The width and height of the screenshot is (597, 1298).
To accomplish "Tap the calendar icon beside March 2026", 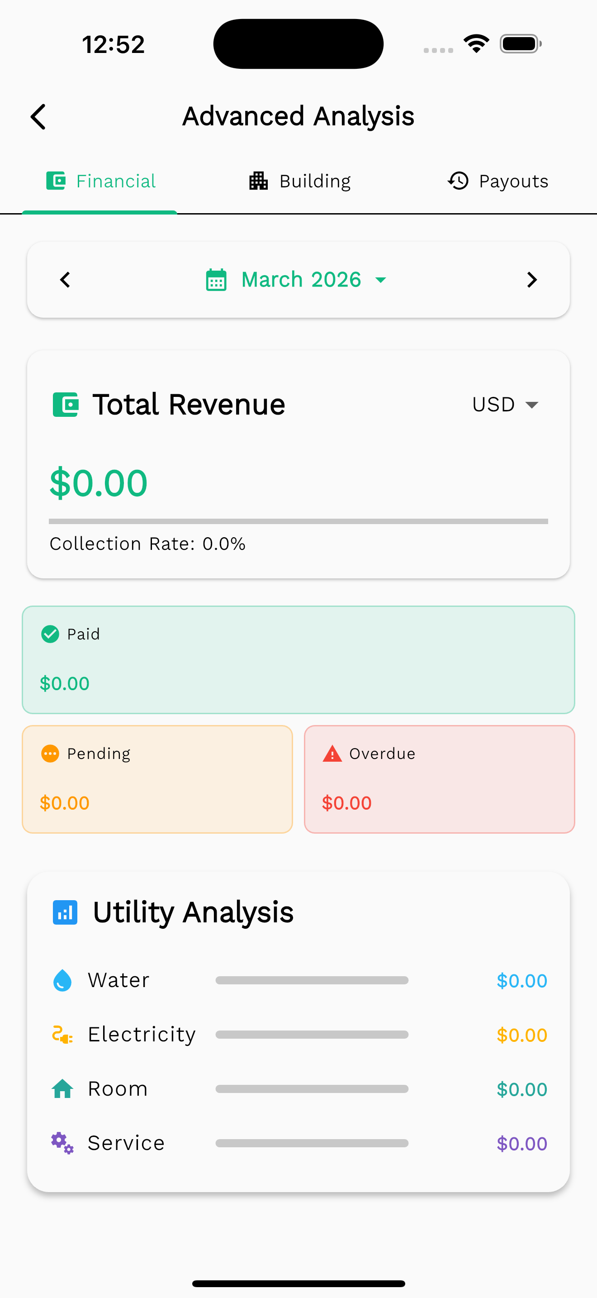I will point(217,280).
